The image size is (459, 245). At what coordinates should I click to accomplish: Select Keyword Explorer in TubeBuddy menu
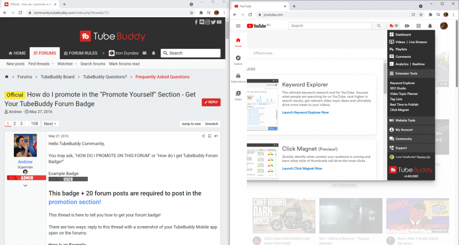[403, 83]
